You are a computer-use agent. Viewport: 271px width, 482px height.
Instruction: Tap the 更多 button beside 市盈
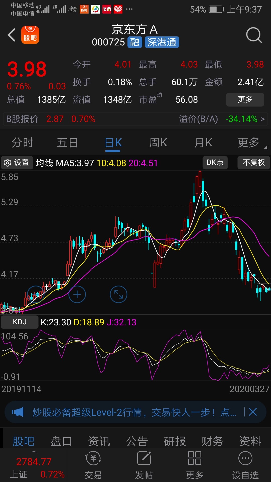245,100
